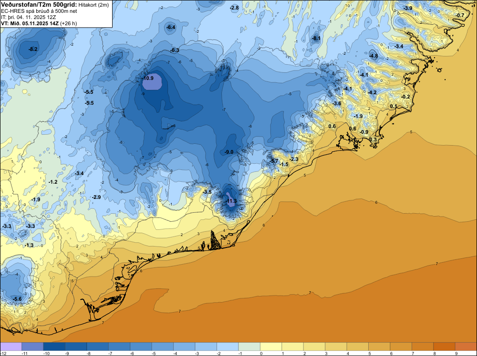Select the dark orange legend swatch 8 to 9
Image resolution: width=477 pixels, height=356 pixels.
point(444,346)
